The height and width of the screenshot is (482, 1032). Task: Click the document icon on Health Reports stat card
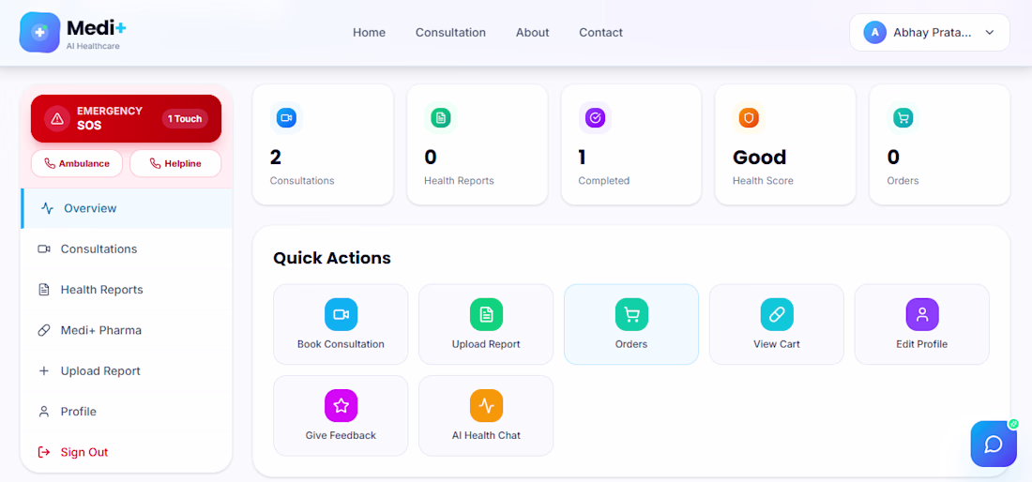[440, 118]
